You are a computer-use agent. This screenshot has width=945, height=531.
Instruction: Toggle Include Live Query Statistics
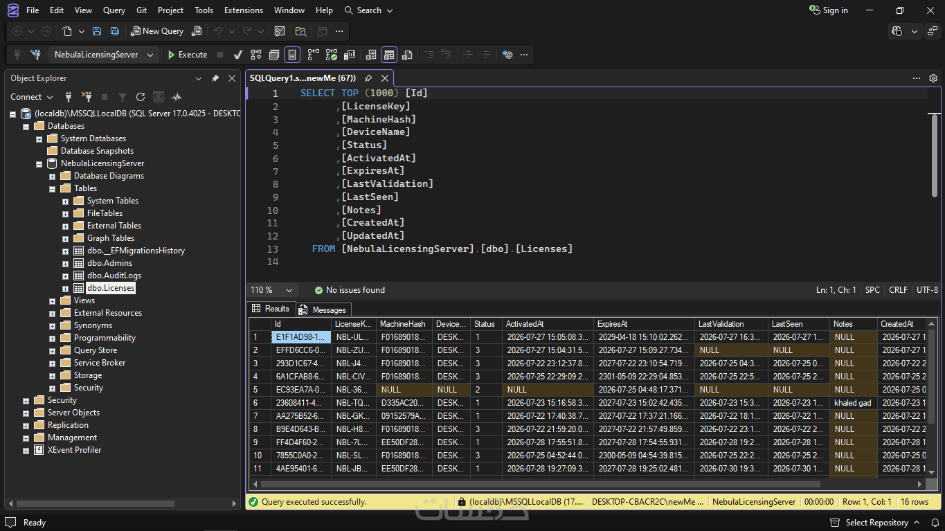pyautogui.click(x=332, y=55)
